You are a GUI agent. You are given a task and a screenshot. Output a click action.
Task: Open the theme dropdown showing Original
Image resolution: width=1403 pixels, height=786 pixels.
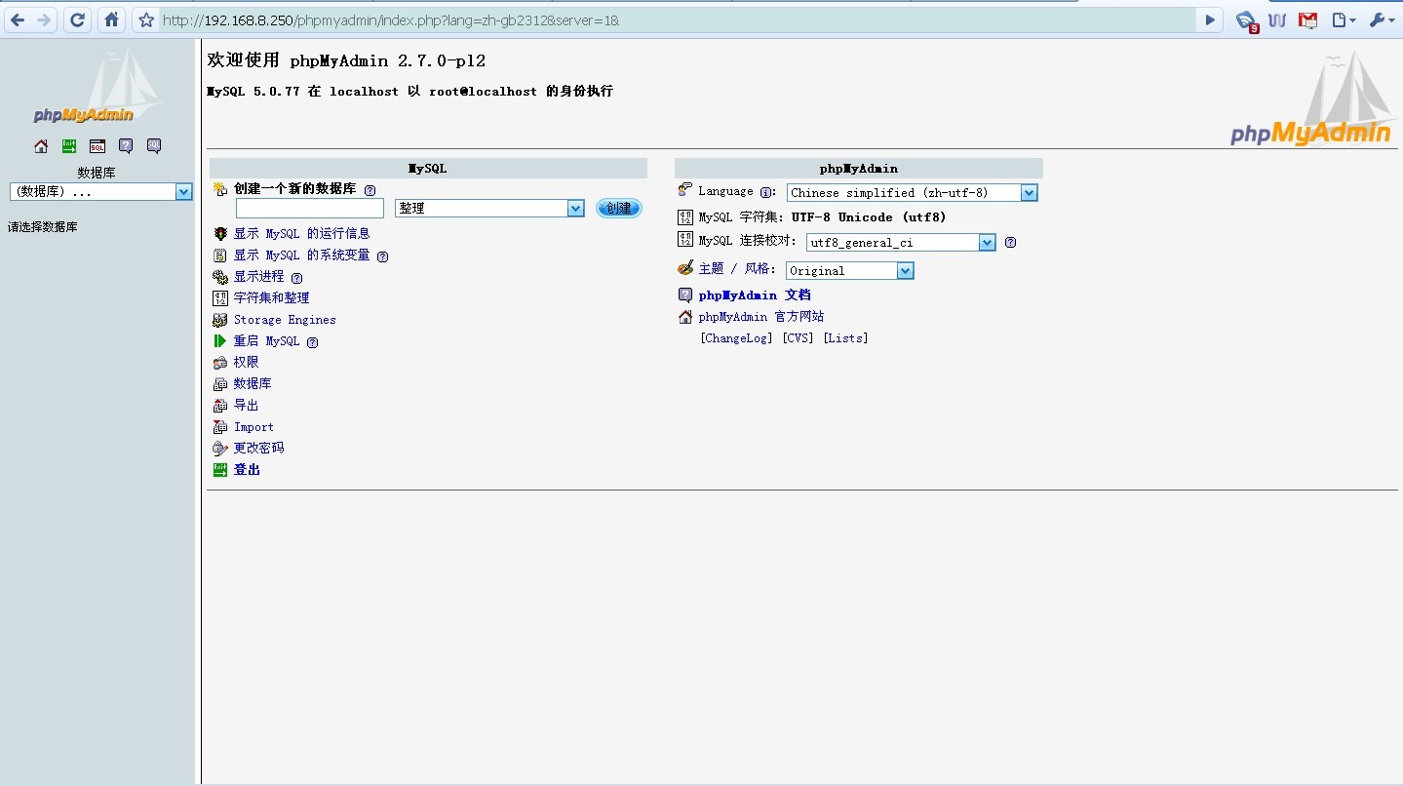click(850, 271)
